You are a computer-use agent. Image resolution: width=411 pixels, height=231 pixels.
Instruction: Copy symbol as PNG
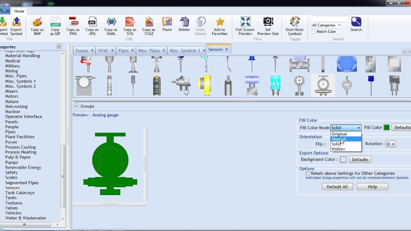[73, 26]
